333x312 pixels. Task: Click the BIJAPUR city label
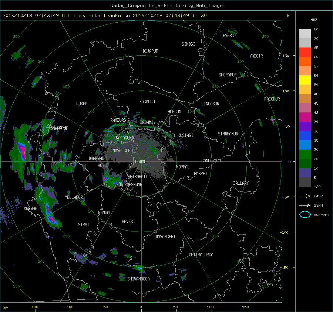click(150, 51)
